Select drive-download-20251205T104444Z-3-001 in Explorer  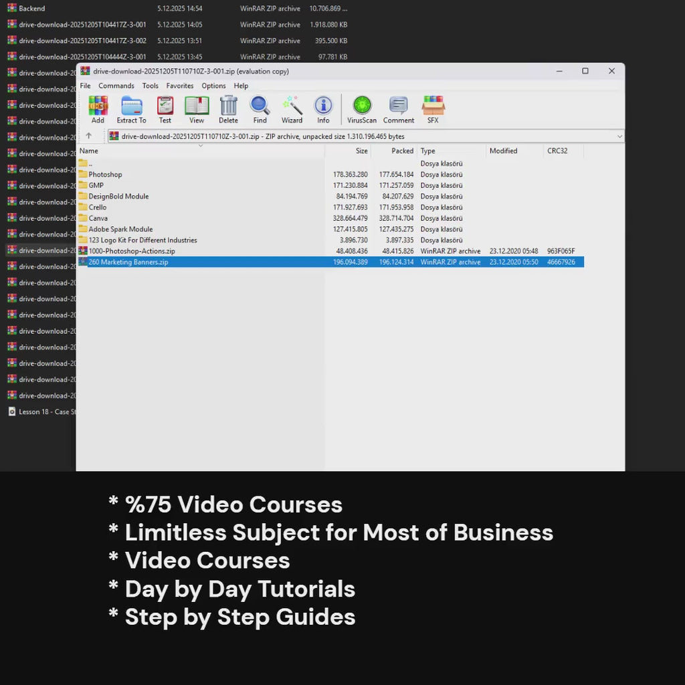tap(82, 57)
